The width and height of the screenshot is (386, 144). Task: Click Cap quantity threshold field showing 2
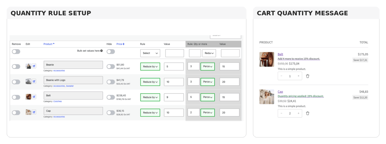coord(193,112)
